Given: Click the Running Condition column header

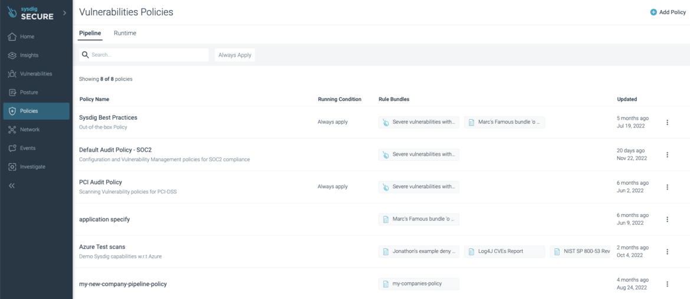Looking at the screenshot, I should (339, 99).
